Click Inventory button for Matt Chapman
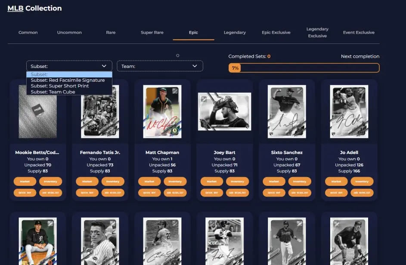The width and height of the screenshot is (406, 265). pyautogui.click(x=175, y=182)
